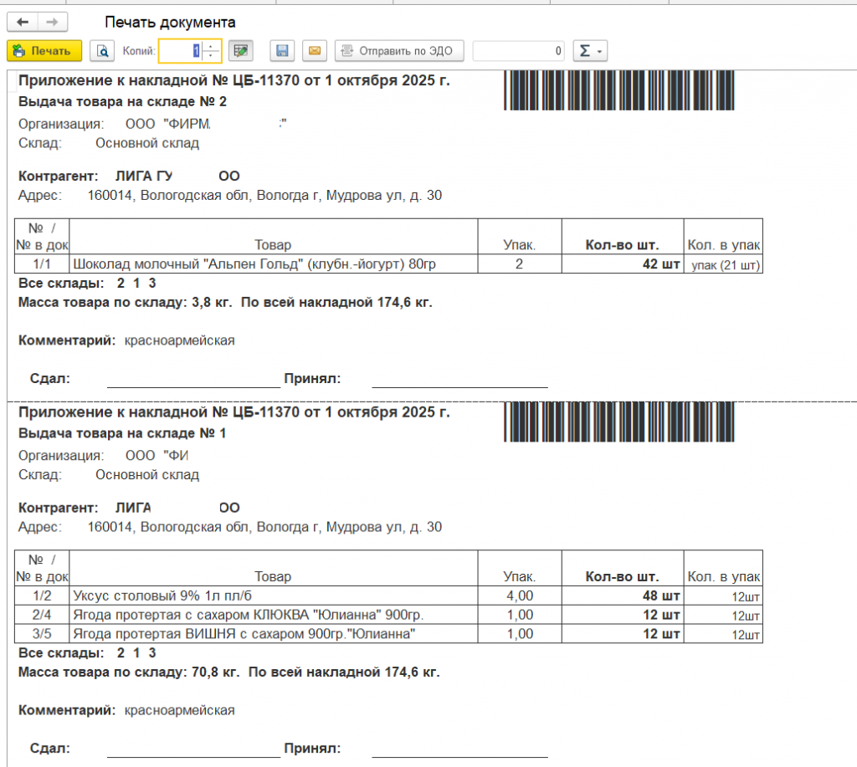Select the row number cell 1/1
Viewport: 857px width, 767px height.
(x=42, y=263)
